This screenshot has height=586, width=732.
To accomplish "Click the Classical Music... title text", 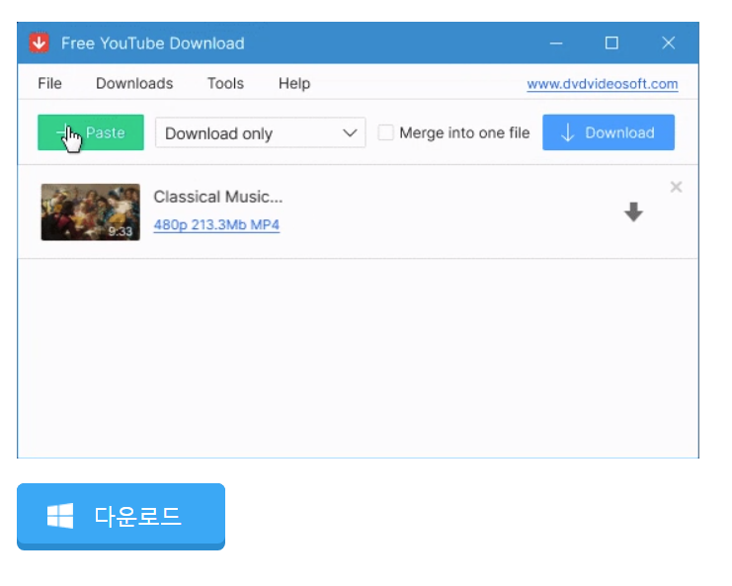I will 218,197.
